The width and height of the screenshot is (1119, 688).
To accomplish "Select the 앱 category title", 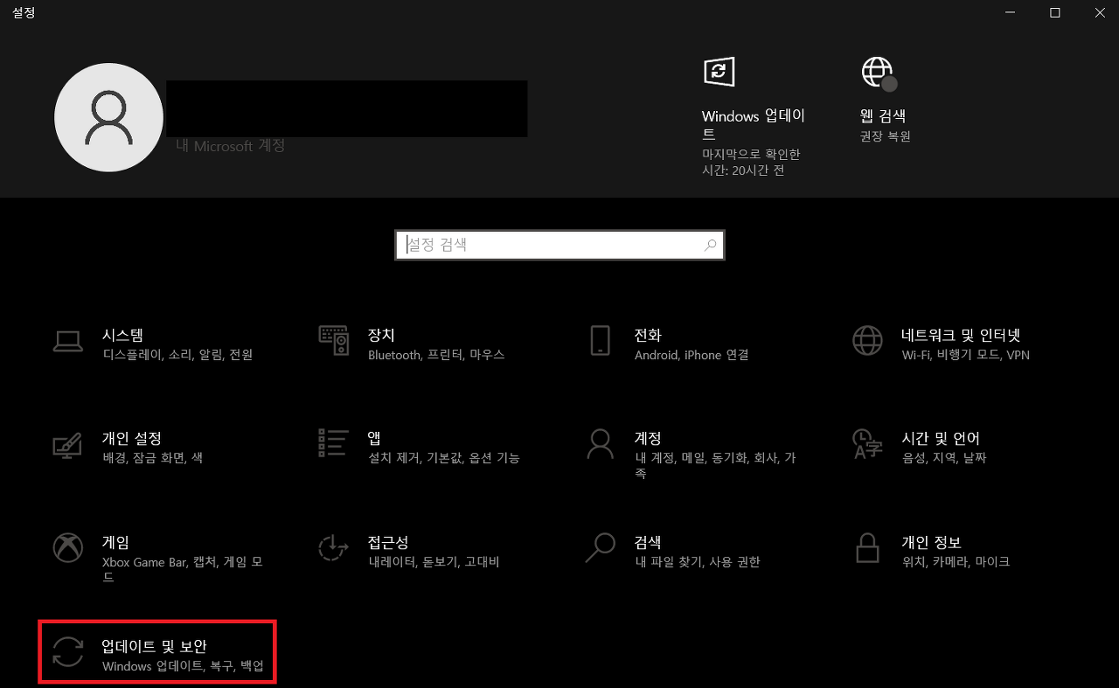I will click(374, 438).
